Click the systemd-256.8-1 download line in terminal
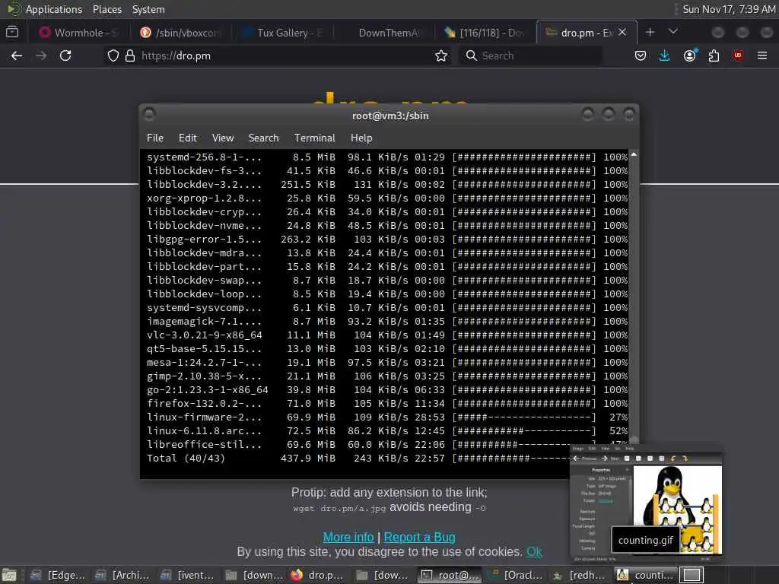The image size is (779, 584). [x=387, y=157]
